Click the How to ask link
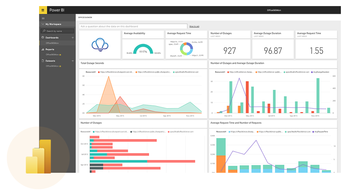This screenshot has height=196, width=347. pos(194,26)
